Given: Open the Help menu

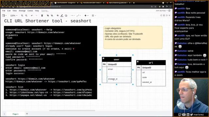Looking at the screenshot, I should click(x=37, y=11).
